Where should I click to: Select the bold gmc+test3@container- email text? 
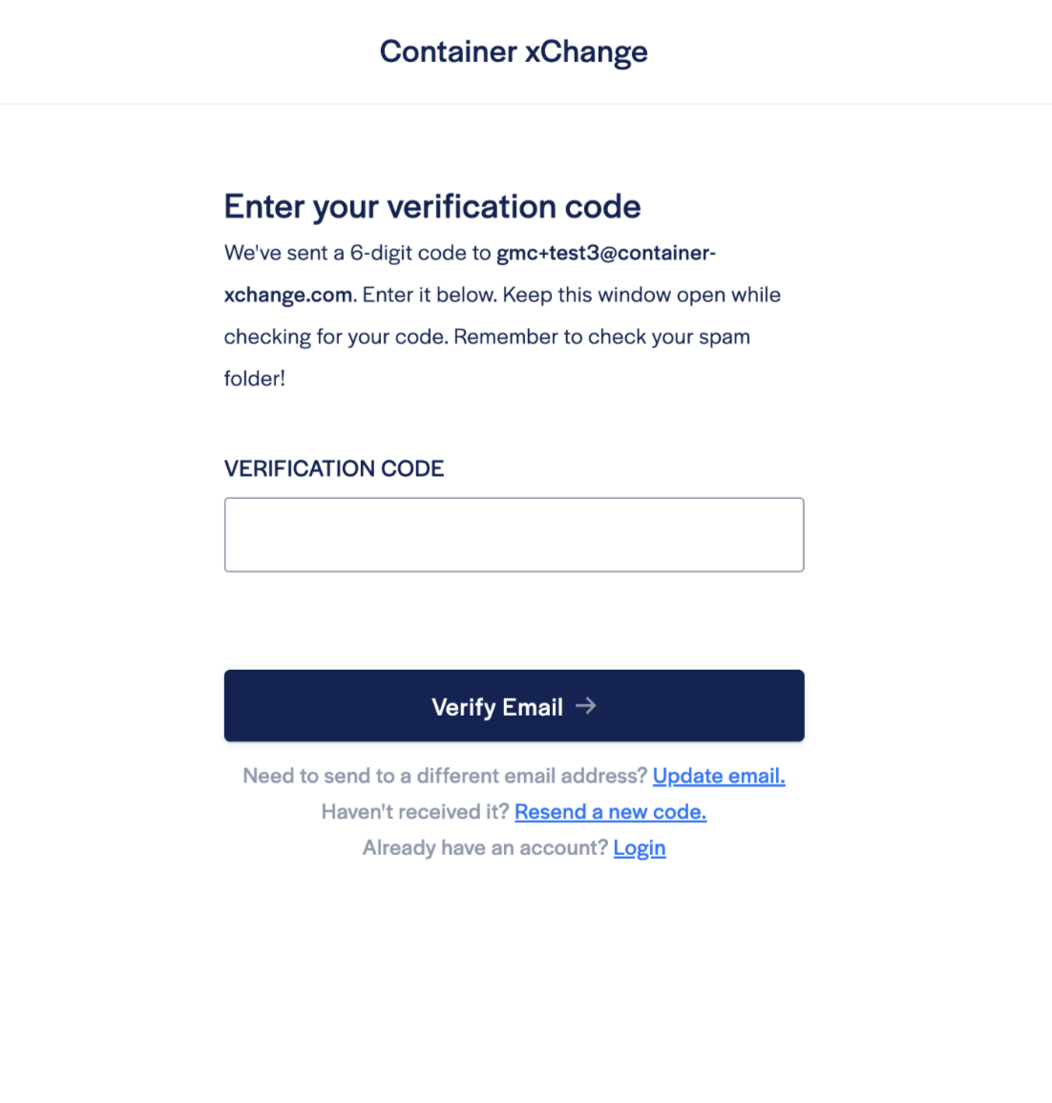(x=606, y=253)
